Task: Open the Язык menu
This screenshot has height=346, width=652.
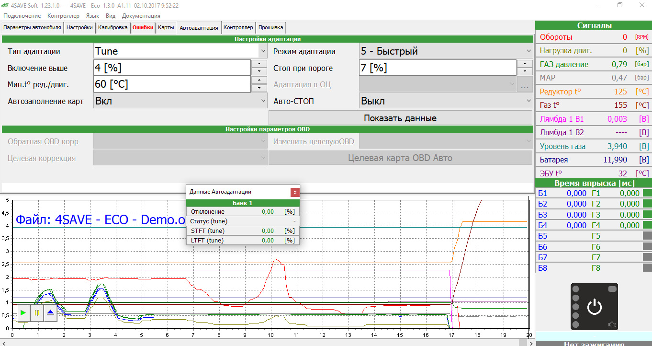Action: click(x=92, y=16)
